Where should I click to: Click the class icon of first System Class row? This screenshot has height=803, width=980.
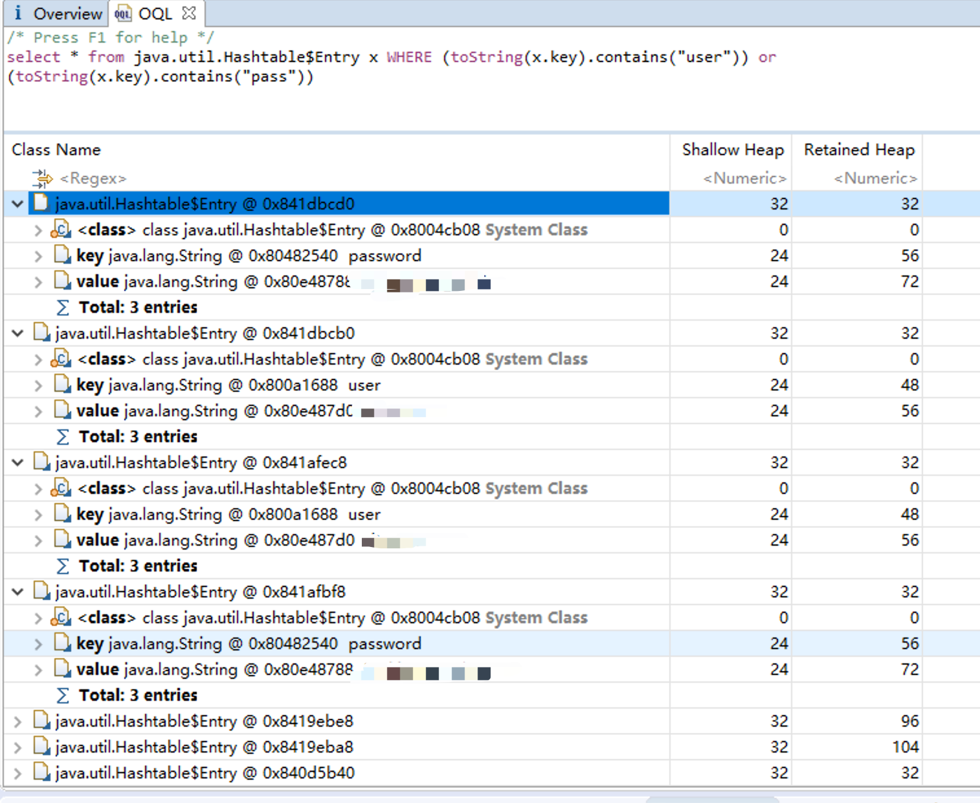61,230
